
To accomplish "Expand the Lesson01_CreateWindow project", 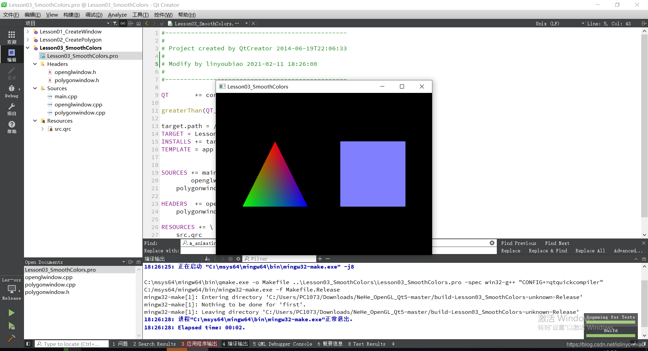I will click(x=28, y=31).
